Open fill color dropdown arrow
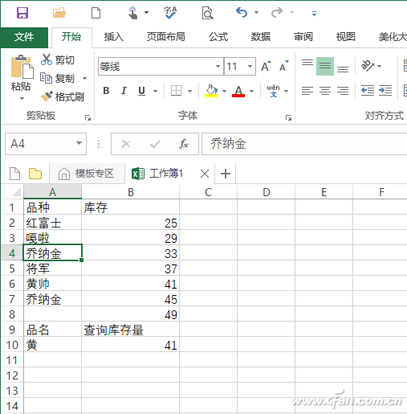The image size is (407, 414). pyautogui.click(x=224, y=91)
